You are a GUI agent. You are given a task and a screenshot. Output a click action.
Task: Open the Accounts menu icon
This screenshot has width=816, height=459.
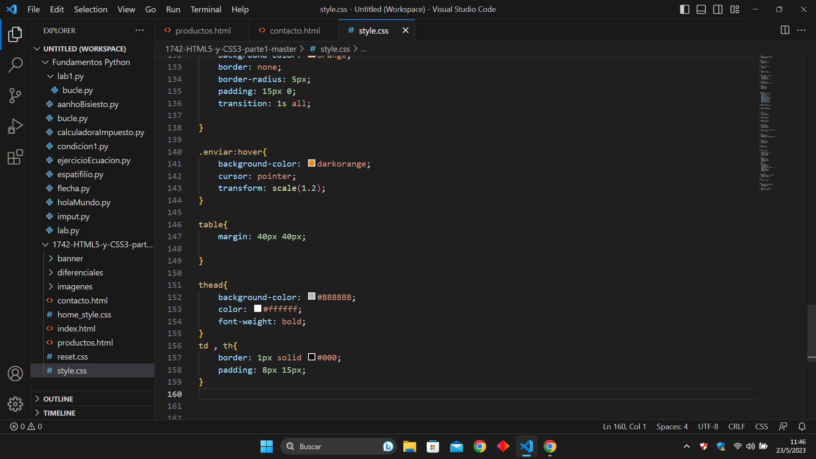pos(15,374)
